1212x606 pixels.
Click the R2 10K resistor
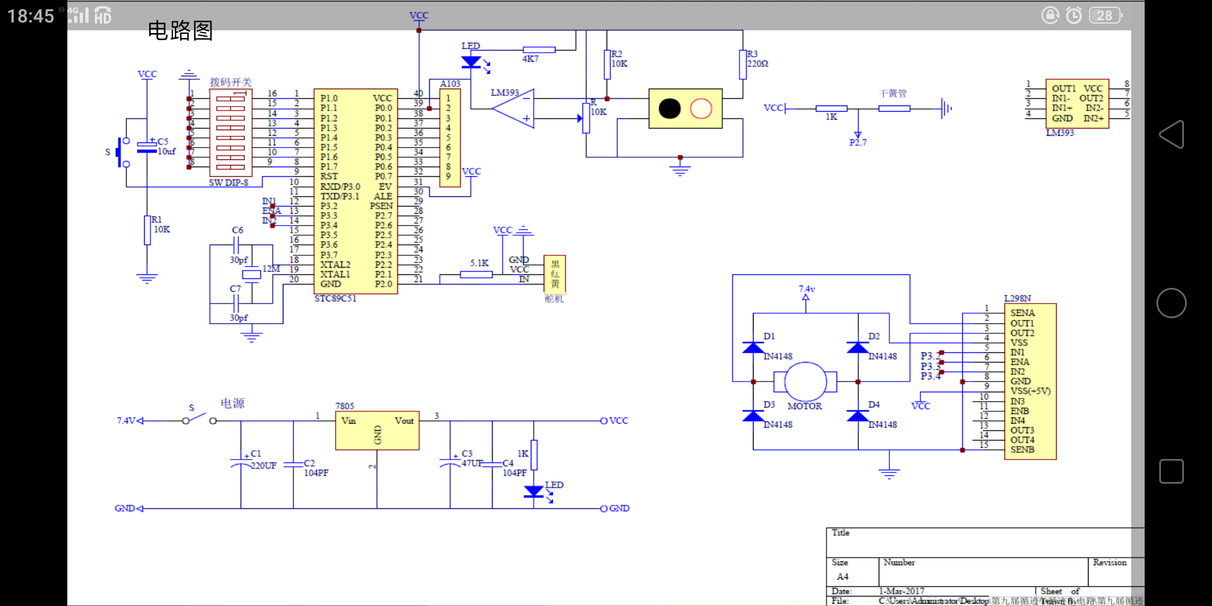pyautogui.click(x=607, y=65)
